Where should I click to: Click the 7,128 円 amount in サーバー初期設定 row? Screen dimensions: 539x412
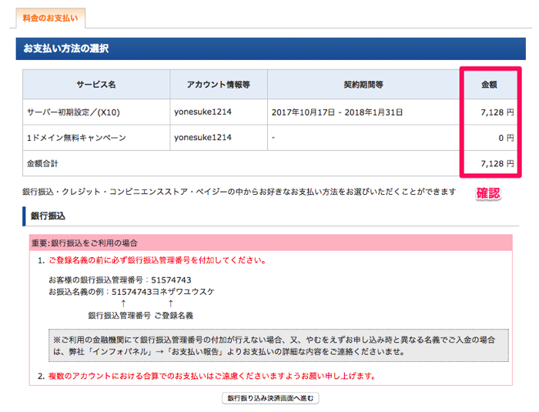pyautogui.click(x=497, y=112)
